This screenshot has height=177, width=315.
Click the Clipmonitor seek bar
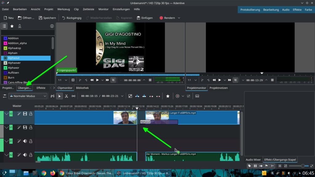[x=121, y=75]
